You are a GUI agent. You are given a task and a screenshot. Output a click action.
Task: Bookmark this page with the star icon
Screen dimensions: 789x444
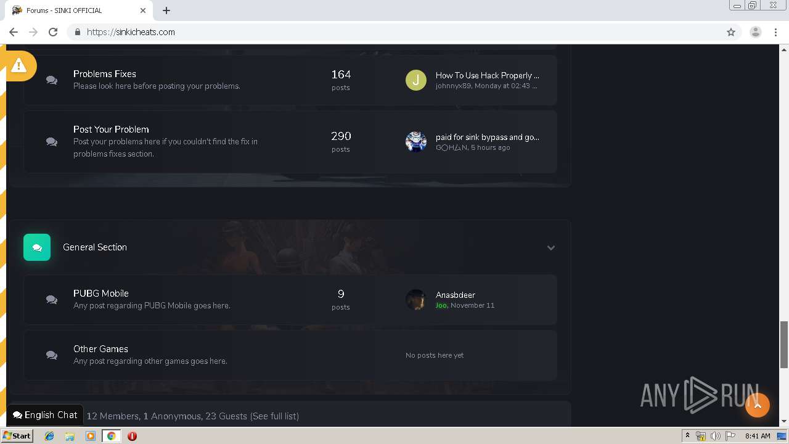pyautogui.click(x=731, y=32)
